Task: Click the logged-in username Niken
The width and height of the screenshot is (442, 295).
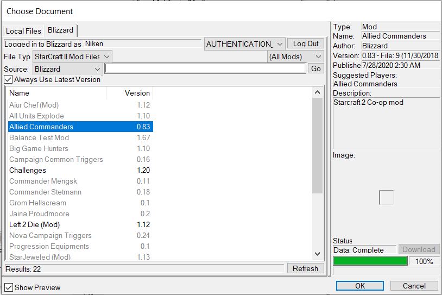Action: 94,43
